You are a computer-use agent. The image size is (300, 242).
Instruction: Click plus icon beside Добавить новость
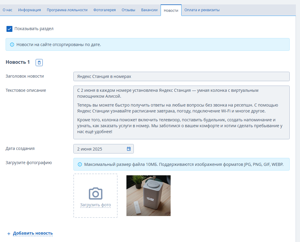coord(9,233)
